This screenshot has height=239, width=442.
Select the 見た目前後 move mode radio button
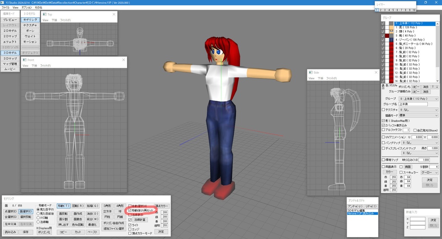coord(38,214)
